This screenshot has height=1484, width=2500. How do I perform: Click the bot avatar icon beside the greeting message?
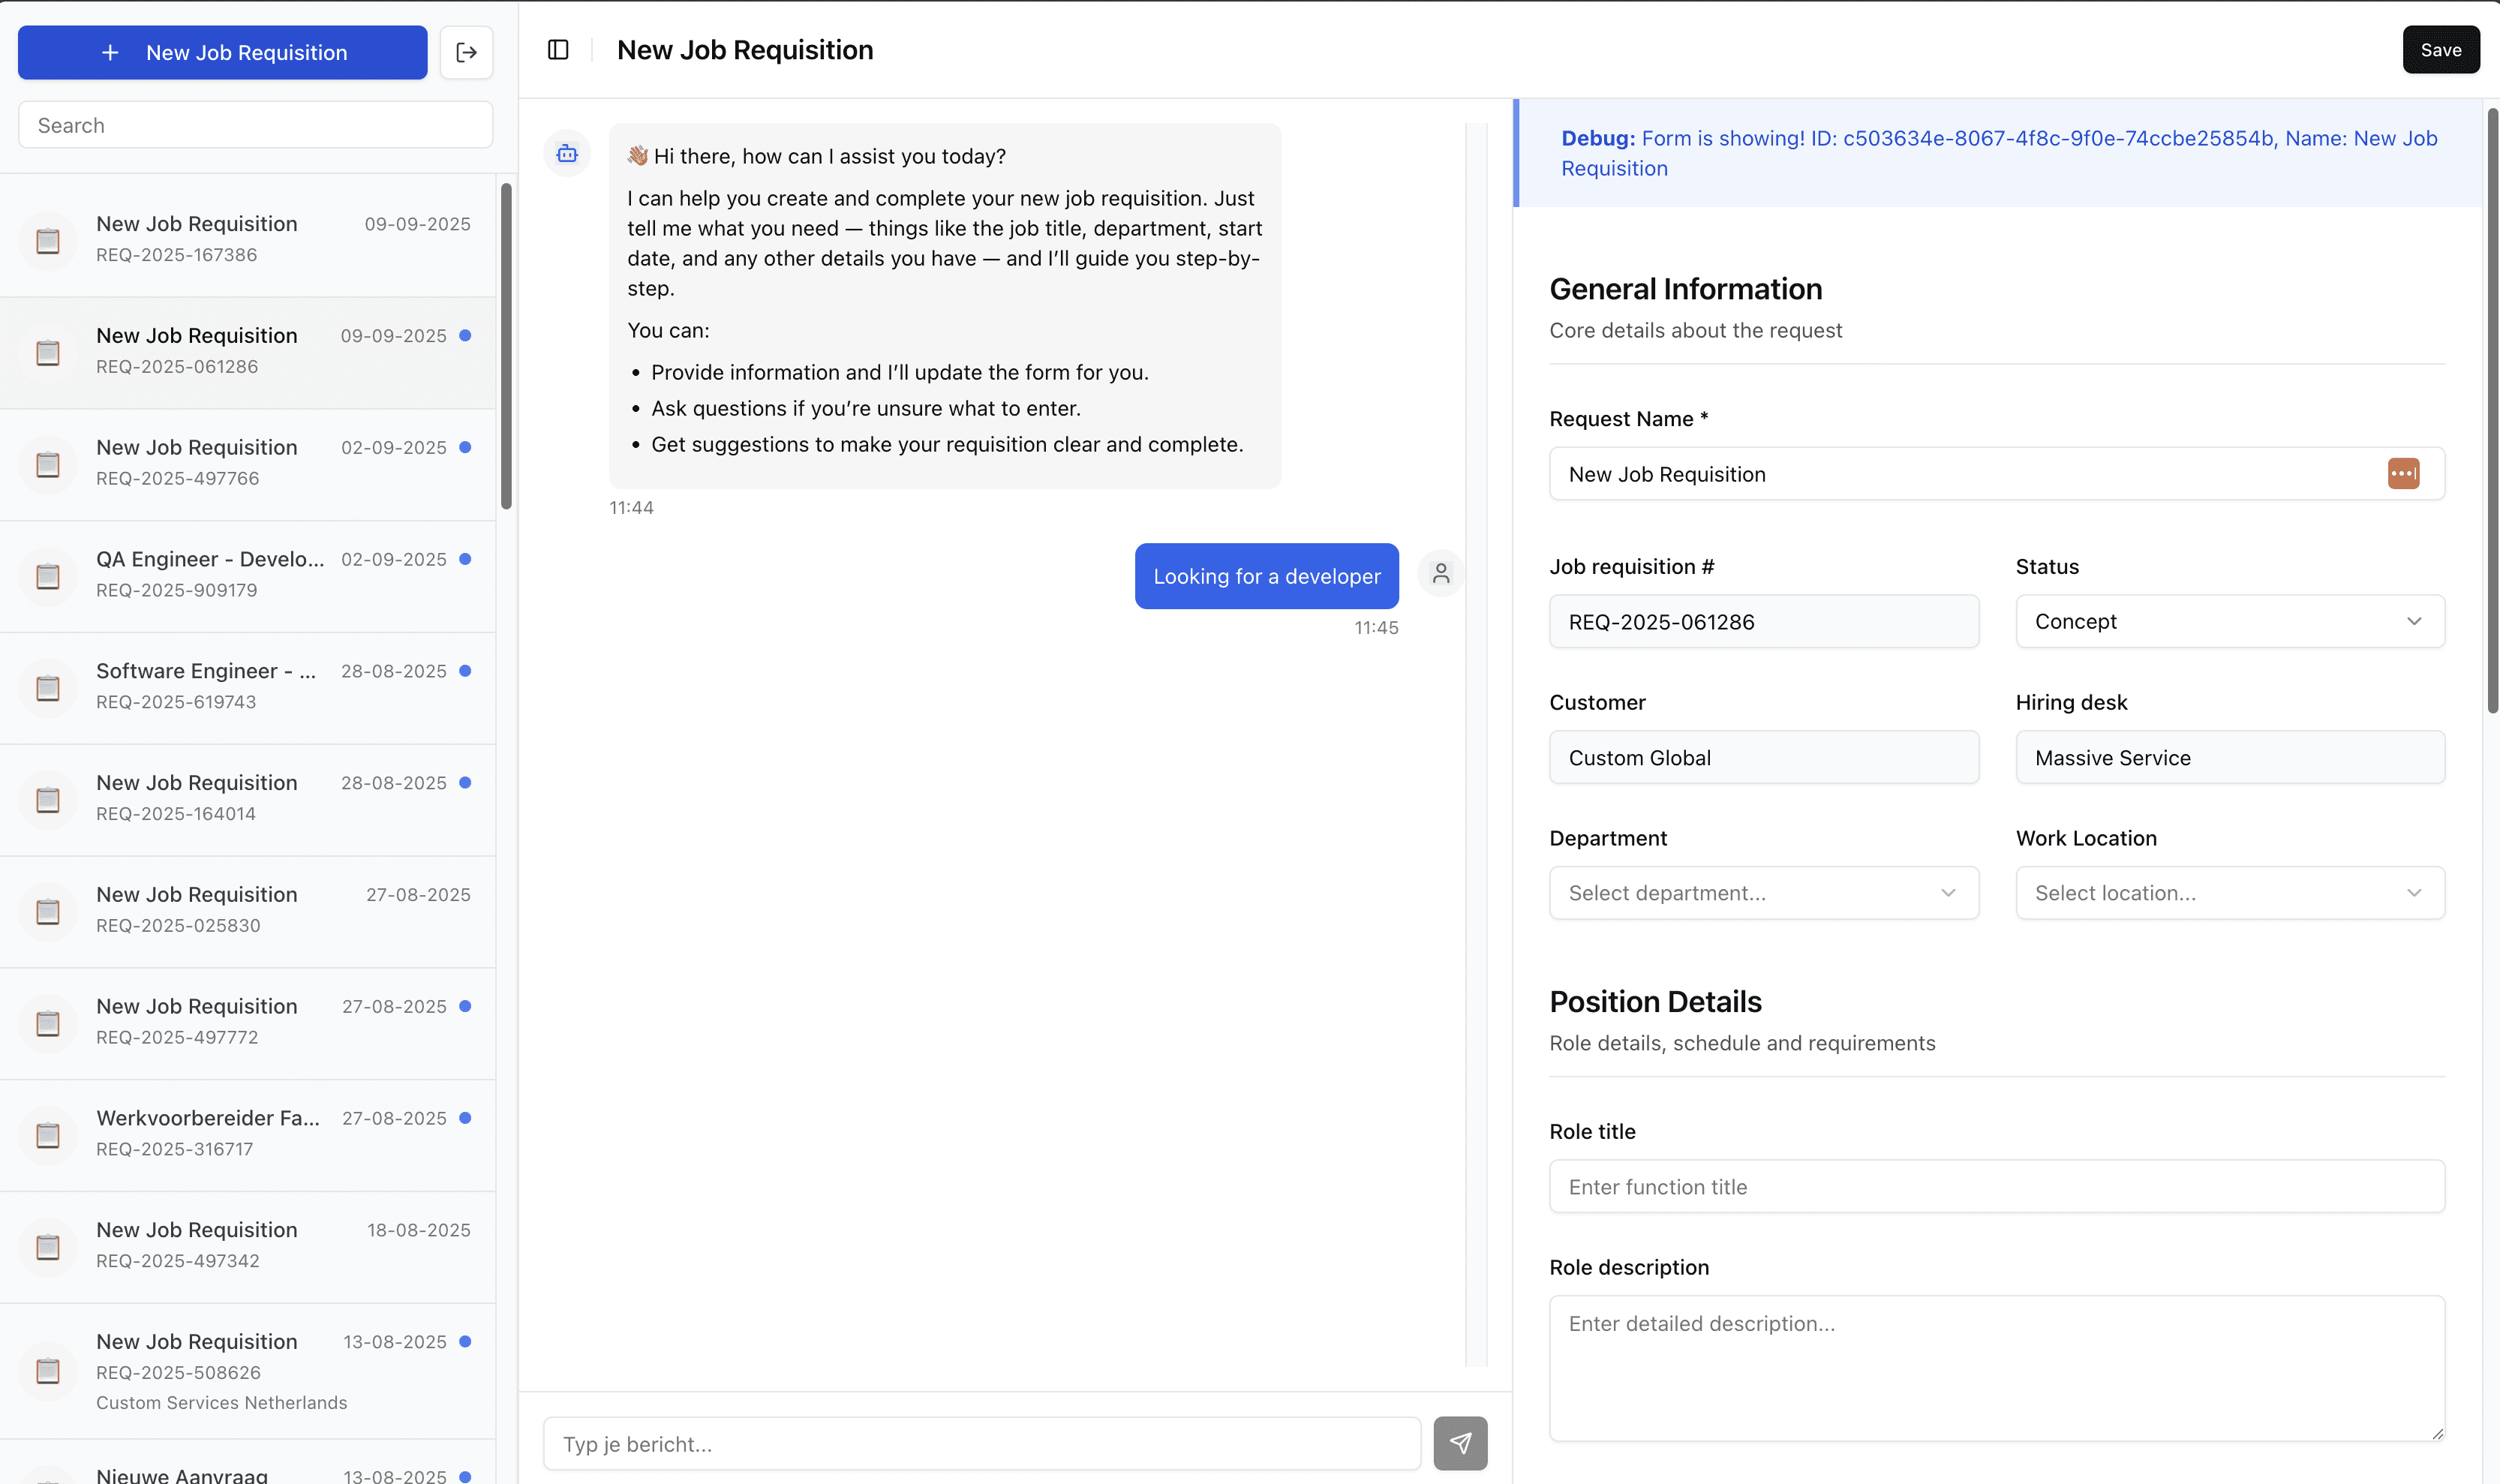(567, 153)
